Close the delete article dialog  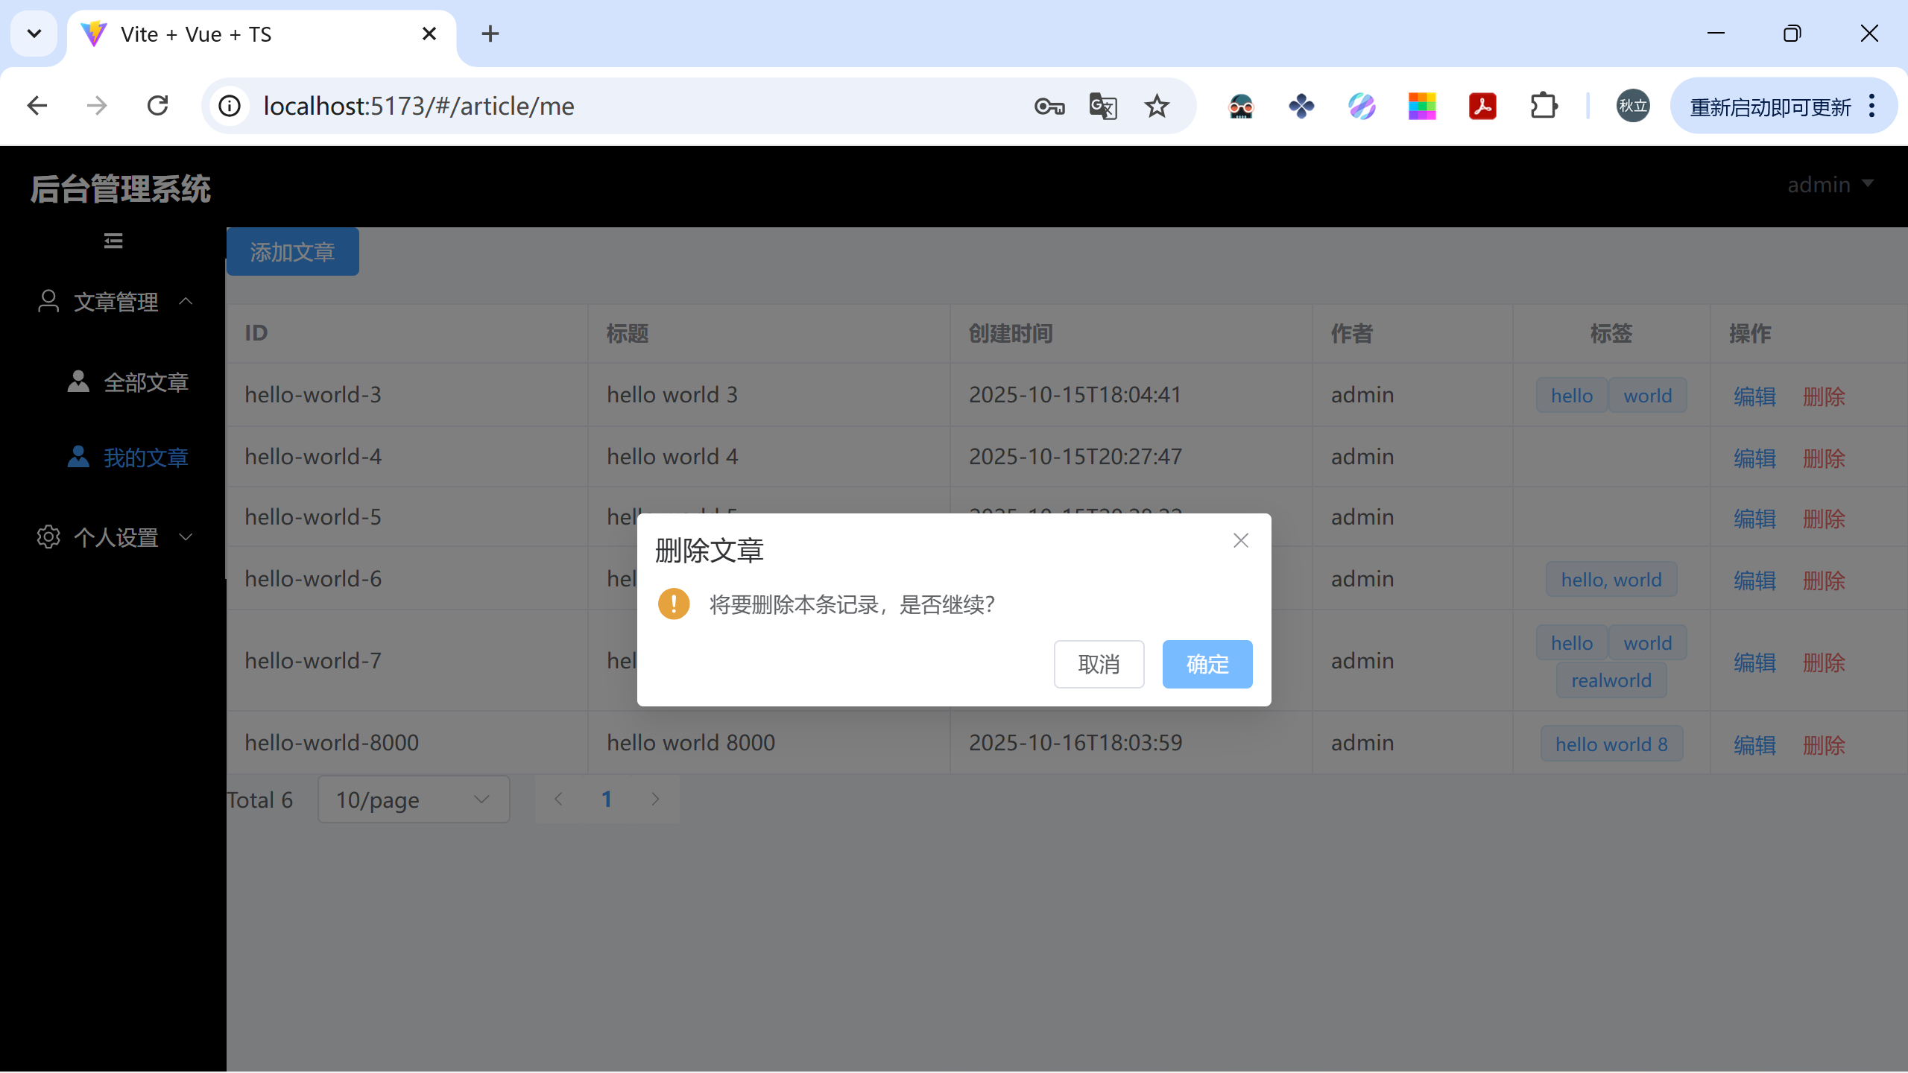pyautogui.click(x=1240, y=540)
